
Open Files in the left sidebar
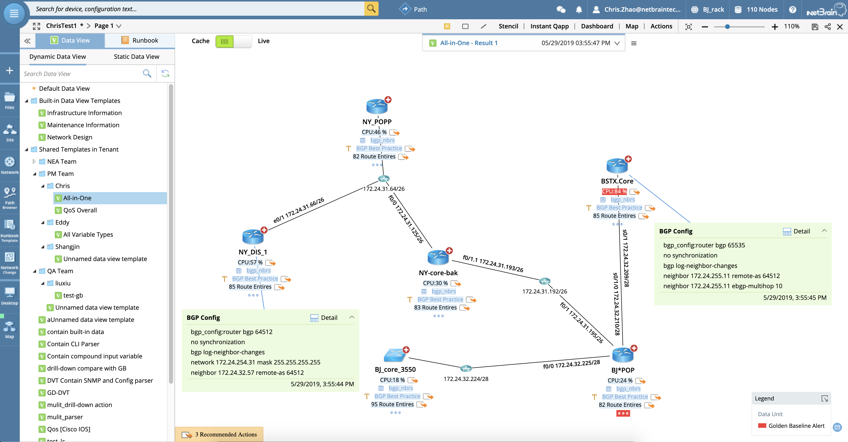10,101
